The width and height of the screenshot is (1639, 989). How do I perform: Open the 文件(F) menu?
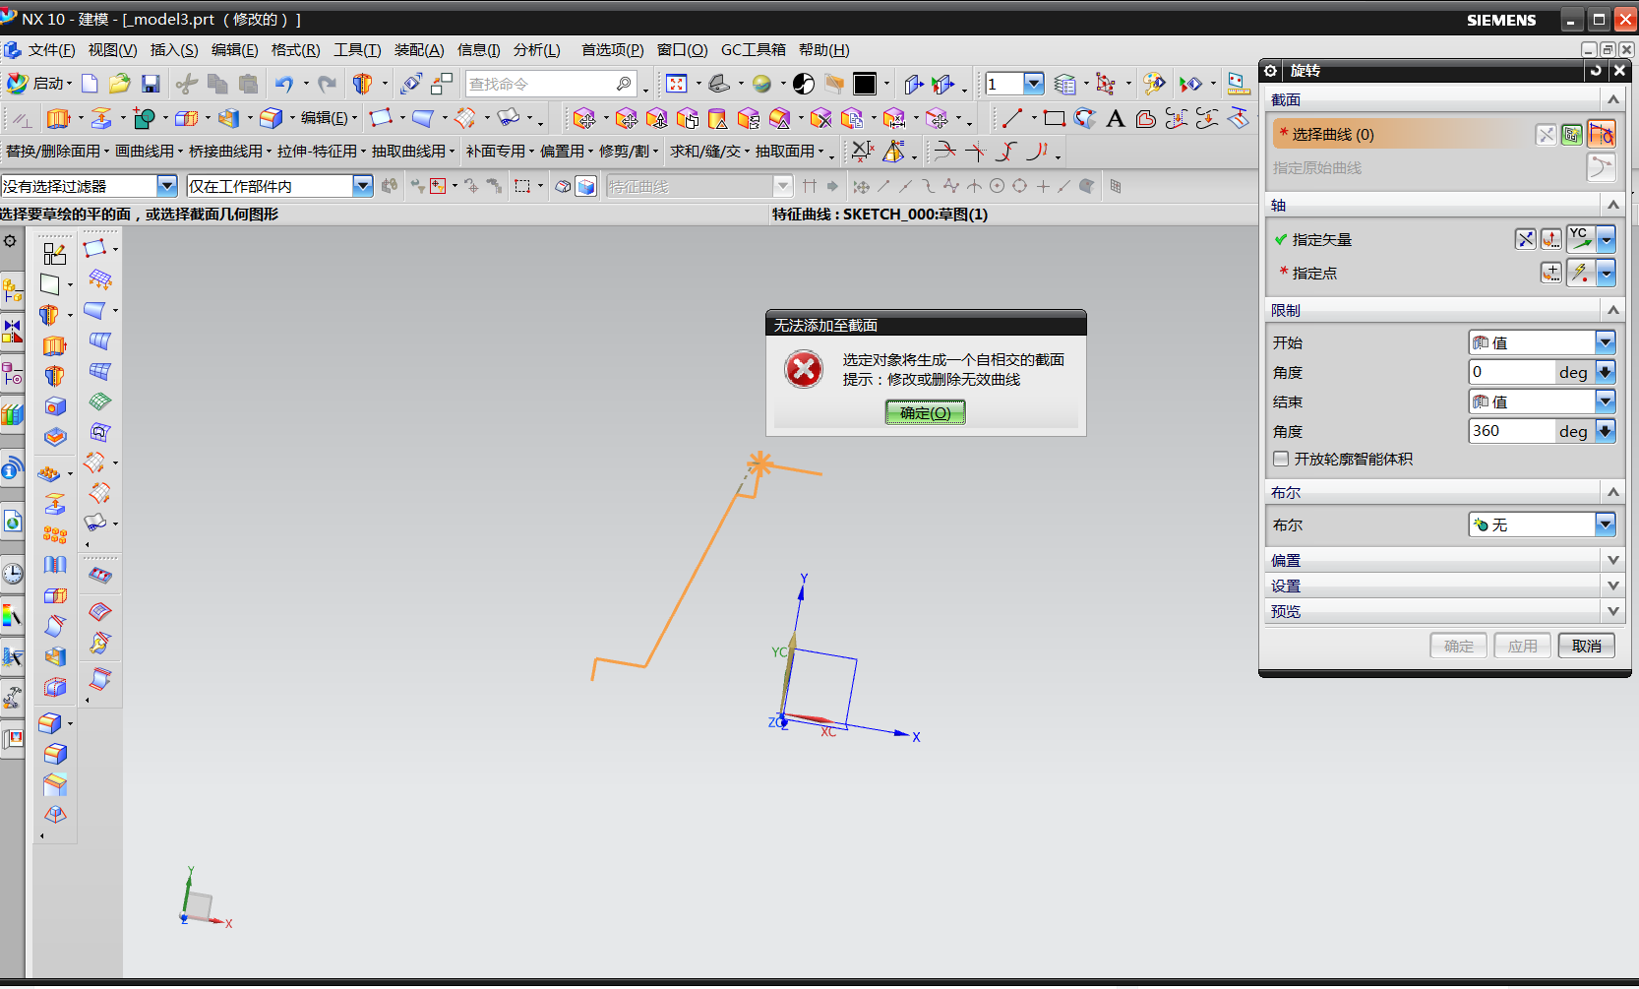[x=51, y=50]
